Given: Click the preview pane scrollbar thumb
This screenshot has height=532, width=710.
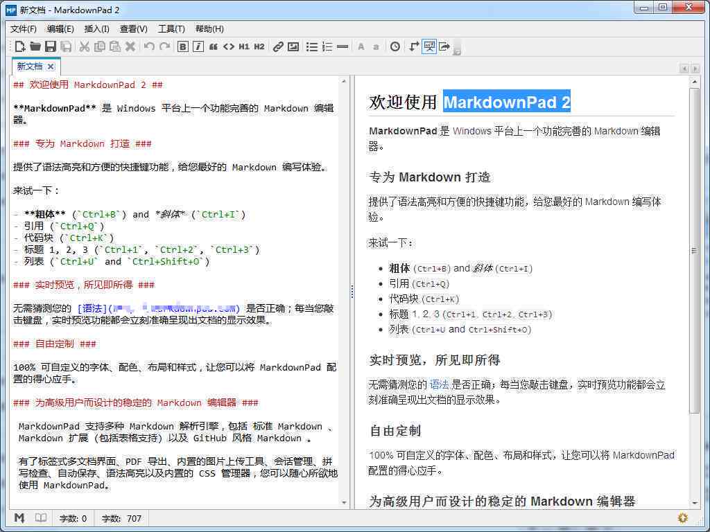Looking at the screenshot, I should point(694,250).
